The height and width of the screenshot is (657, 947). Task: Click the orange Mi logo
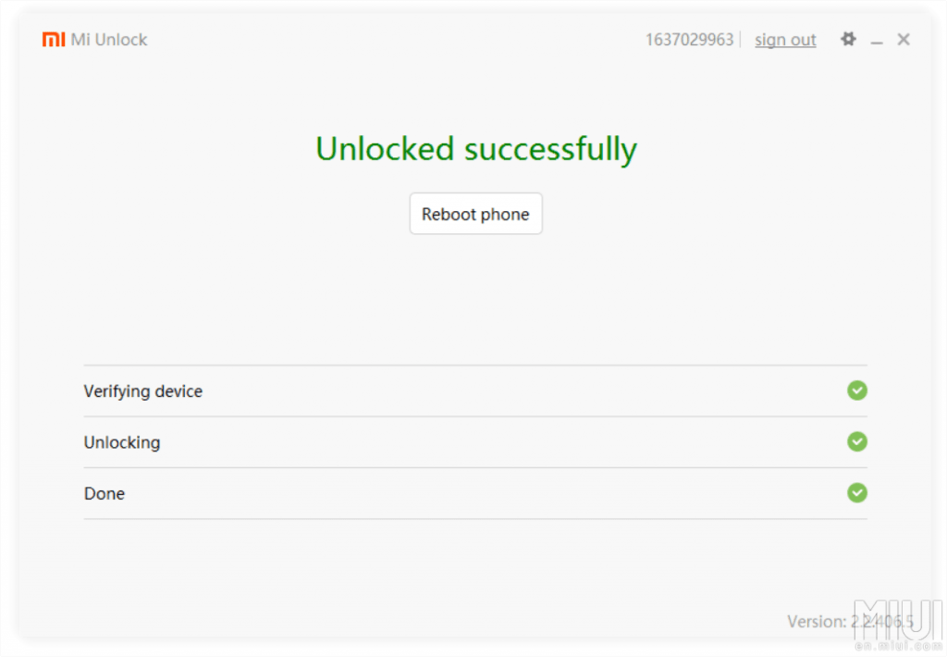pos(54,40)
